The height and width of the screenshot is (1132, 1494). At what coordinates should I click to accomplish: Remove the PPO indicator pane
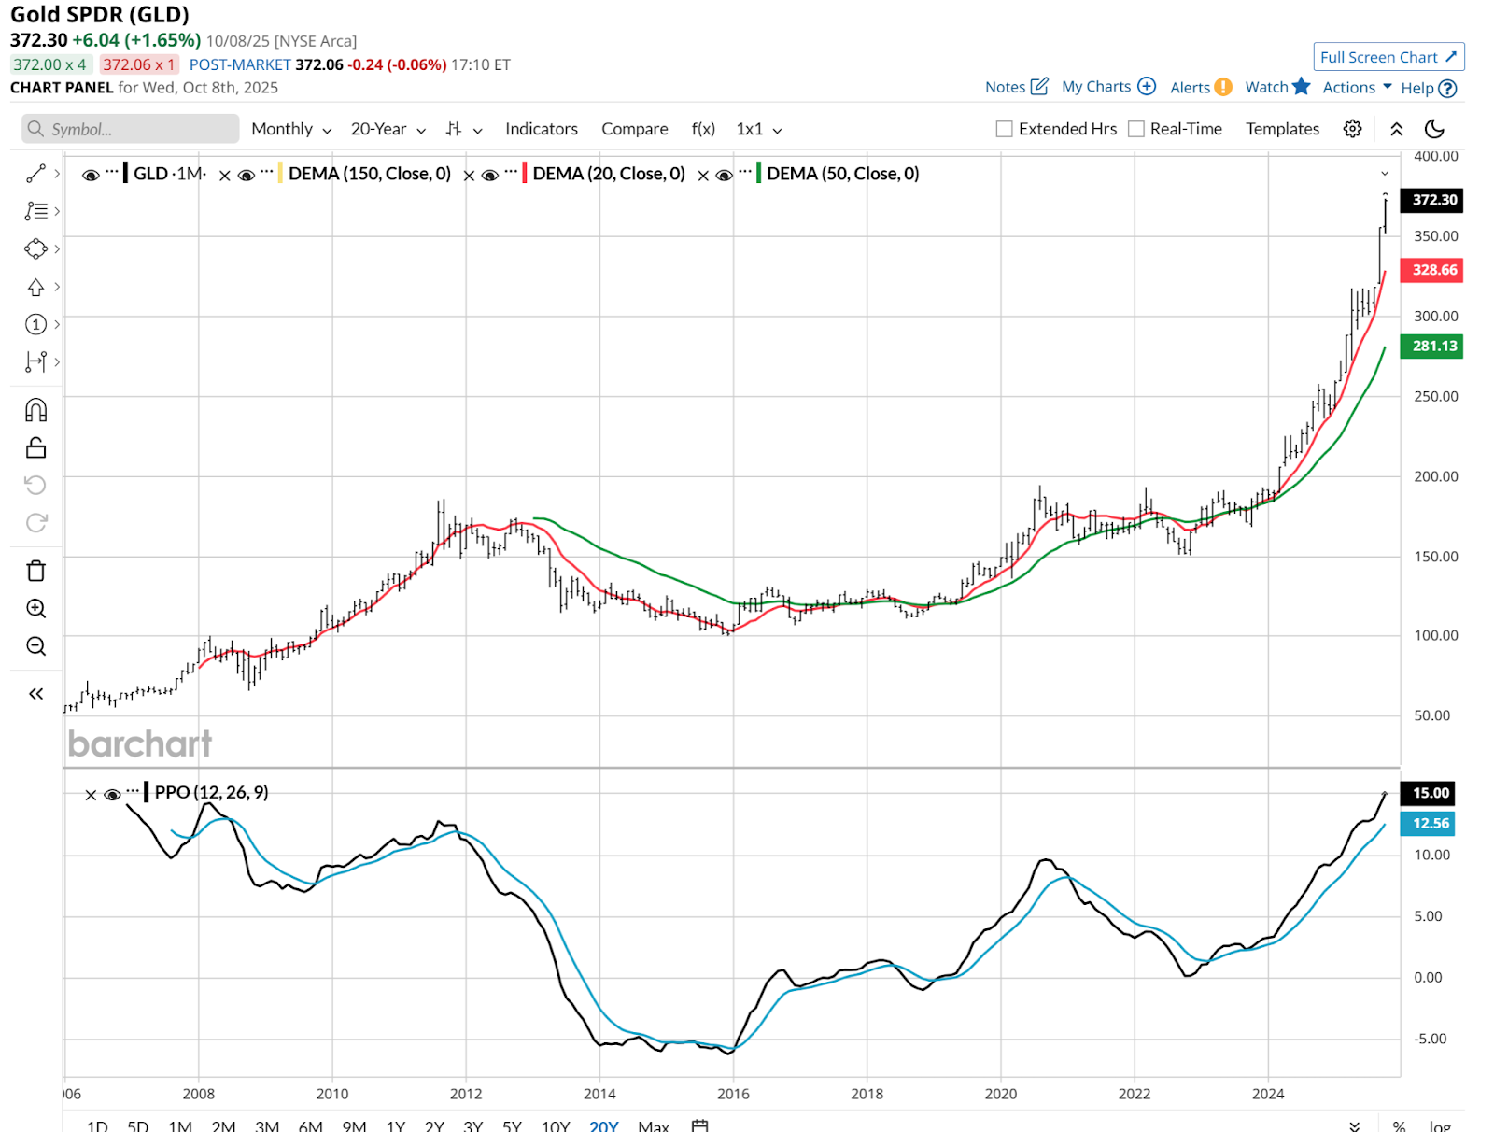pos(91,795)
